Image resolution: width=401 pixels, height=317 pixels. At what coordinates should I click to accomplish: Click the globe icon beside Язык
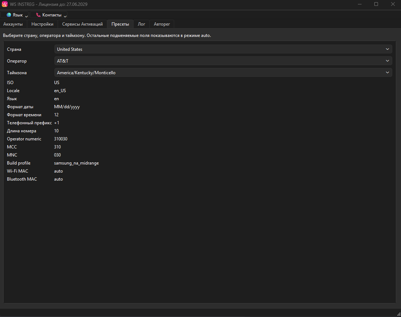coord(9,15)
